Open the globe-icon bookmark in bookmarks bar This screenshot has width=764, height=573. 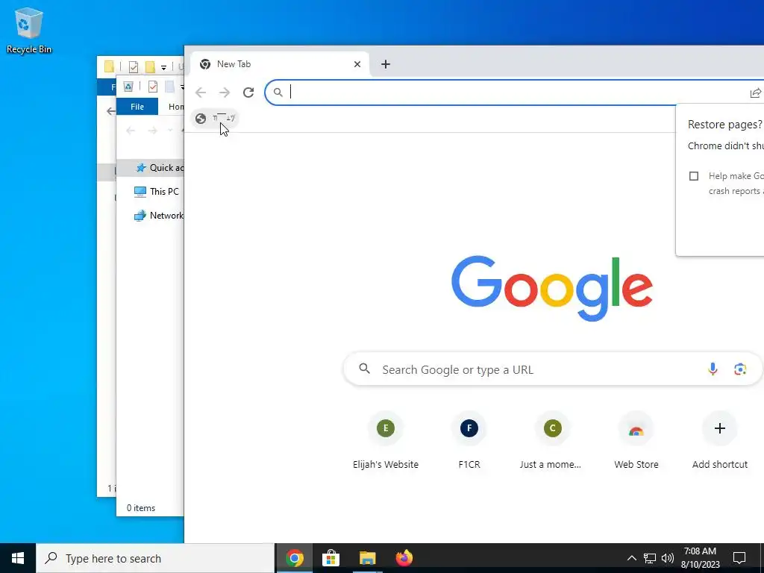215,118
